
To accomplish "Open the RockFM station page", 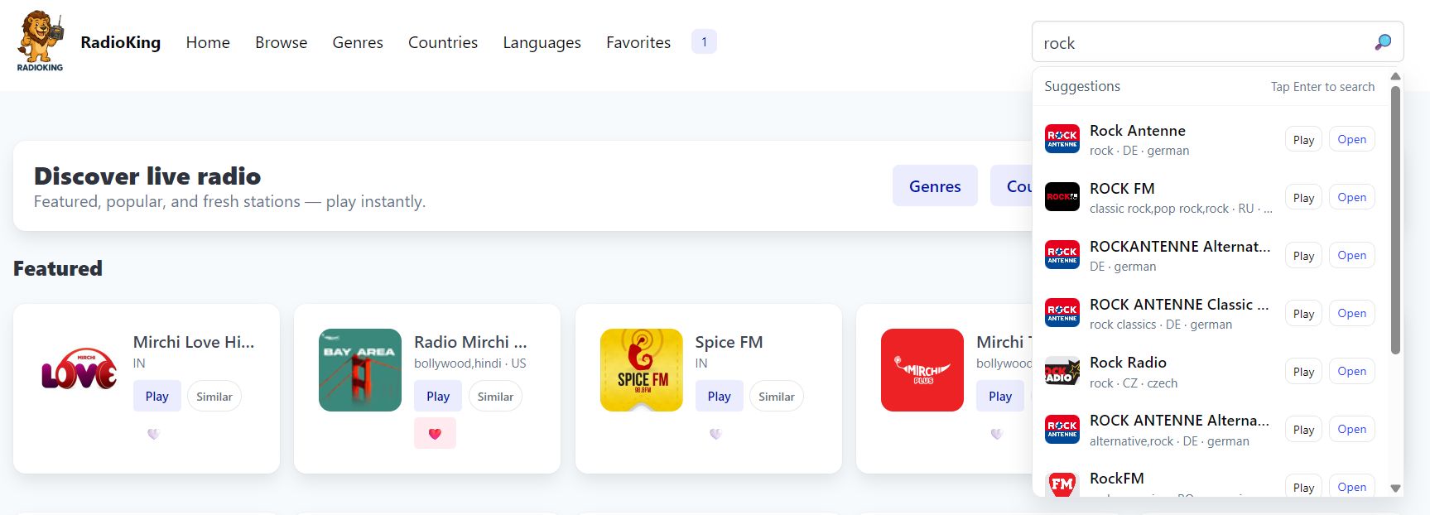I will (1351, 486).
